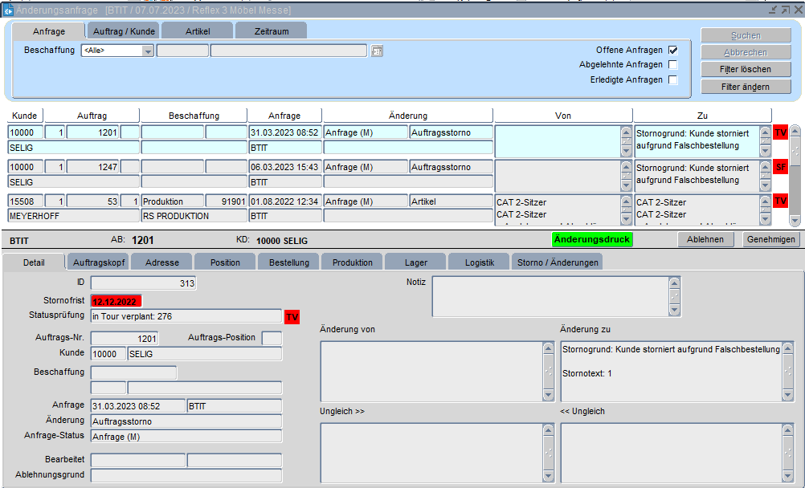
Task: Click the scroll down arrow in Änderung zu box
Action: click(x=788, y=395)
